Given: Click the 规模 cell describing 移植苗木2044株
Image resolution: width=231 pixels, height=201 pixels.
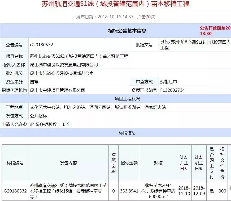Looking at the screenshot, I should click(158, 191).
